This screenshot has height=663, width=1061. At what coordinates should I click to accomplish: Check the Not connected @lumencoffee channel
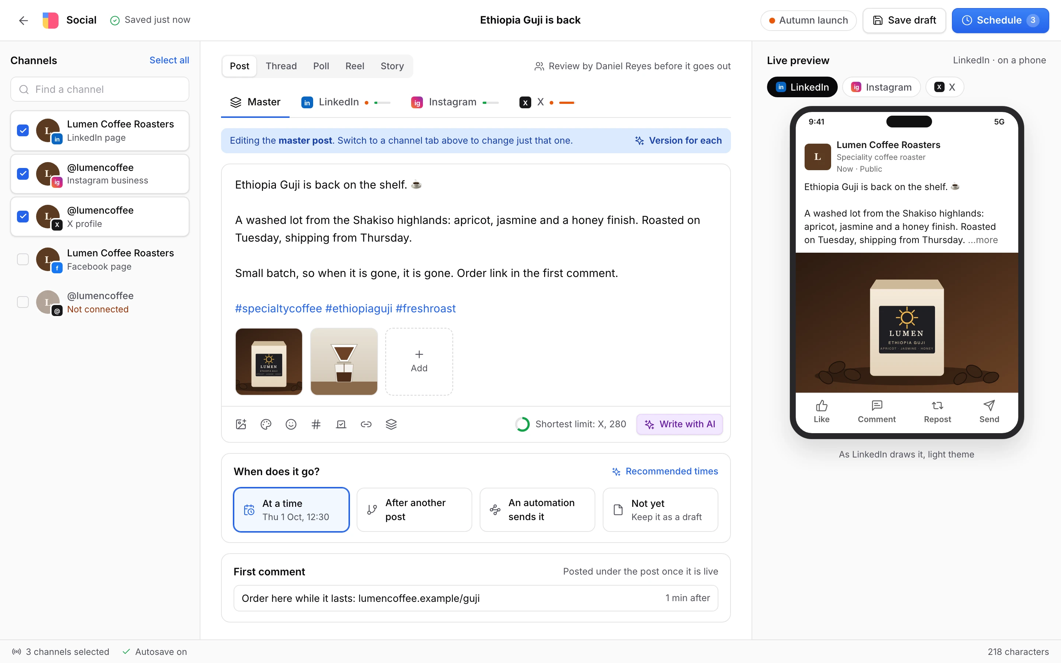(23, 302)
